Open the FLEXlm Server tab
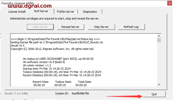Viewport: 173px width, 100px height. (x=66, y=12)
